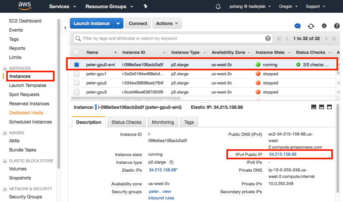Go to next page of results
This screenshot has width=343, height=202.
tap(326, 39)
